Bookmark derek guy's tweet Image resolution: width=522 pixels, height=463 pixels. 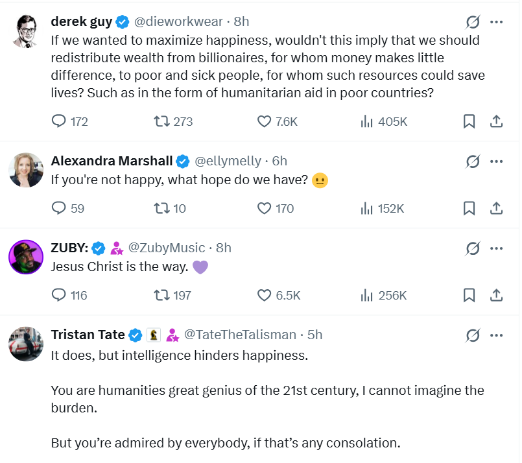tap(469, 121)
